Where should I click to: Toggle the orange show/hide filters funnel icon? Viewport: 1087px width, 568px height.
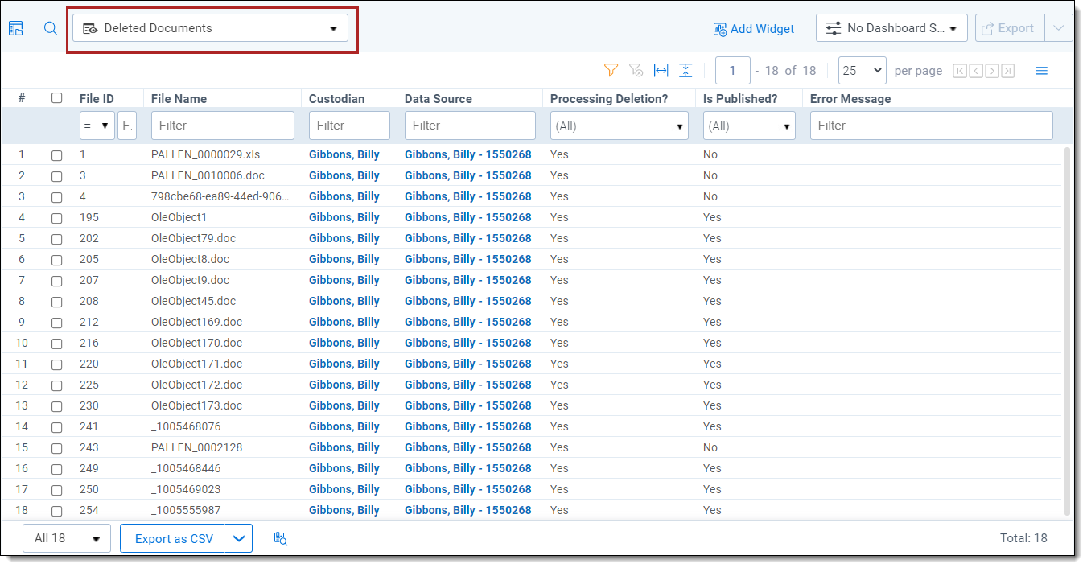pyautogui.click(x=611, y=71)
